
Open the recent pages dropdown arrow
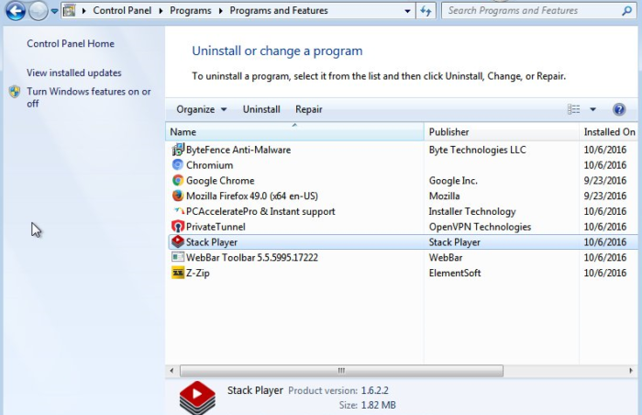(54, 12)
